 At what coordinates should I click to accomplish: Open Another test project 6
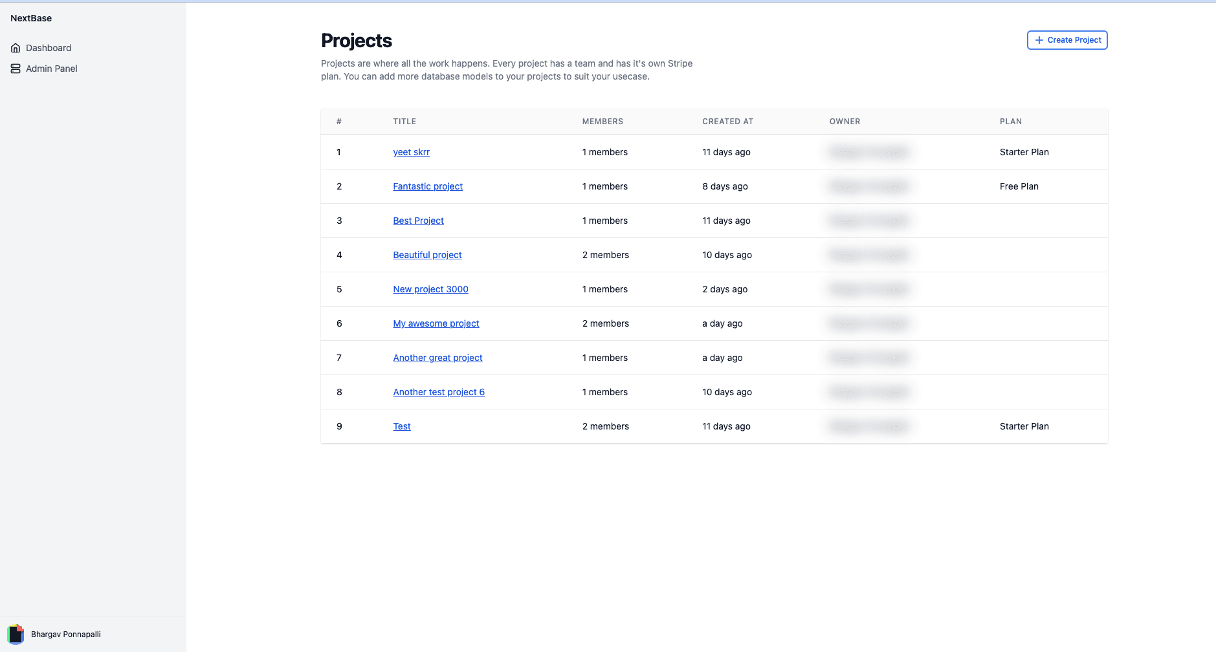coord(439,392)
